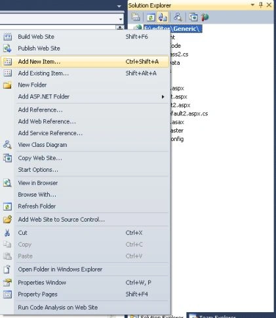Click the ASP.NET Configuration toolbar icon
This screenshot has width=276, height=318.
(x=205, y=17)
